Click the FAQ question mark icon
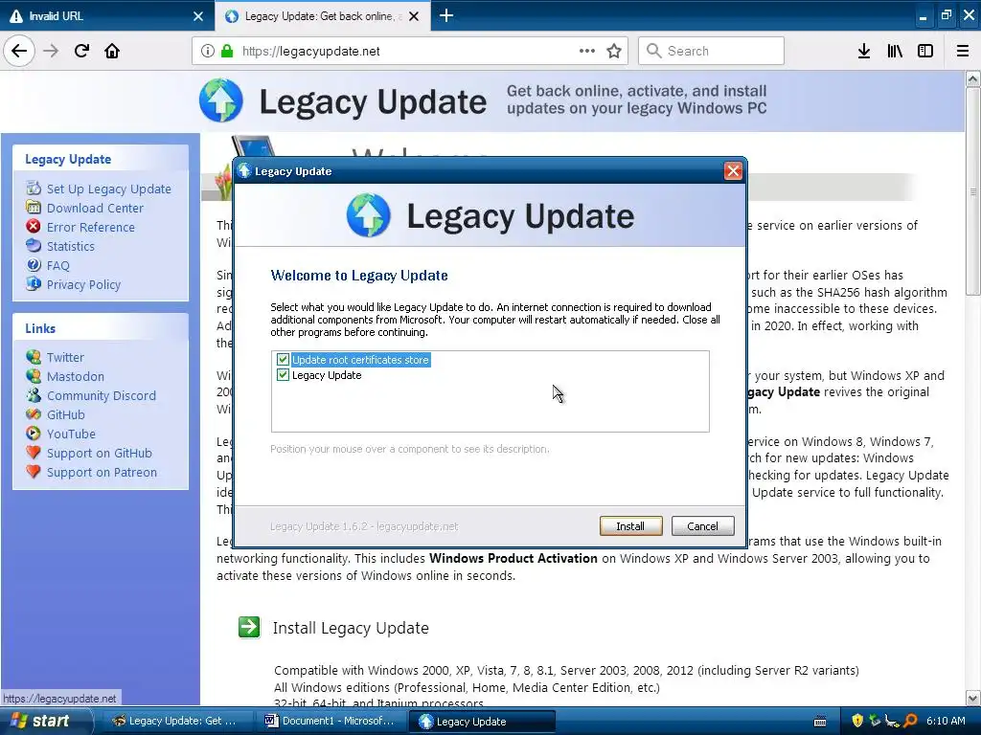Viewport: 981px width, 735px height. [x=34, y=264]
